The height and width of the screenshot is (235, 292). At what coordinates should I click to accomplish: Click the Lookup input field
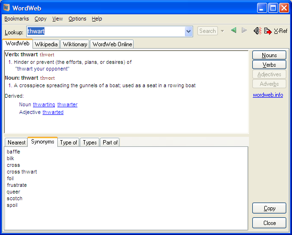click(106, 31)
